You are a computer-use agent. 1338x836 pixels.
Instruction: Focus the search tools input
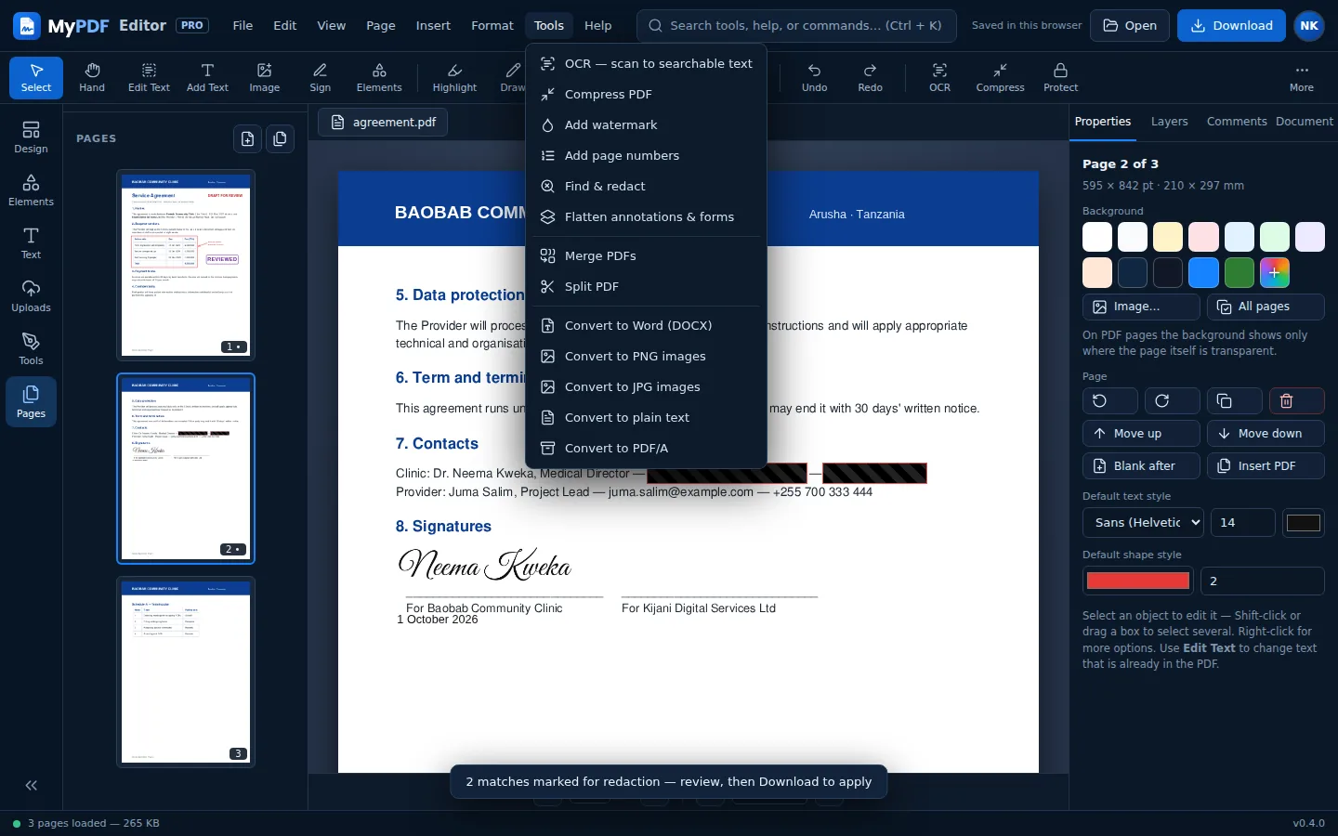pyautogui.click(x=796, y=26)
